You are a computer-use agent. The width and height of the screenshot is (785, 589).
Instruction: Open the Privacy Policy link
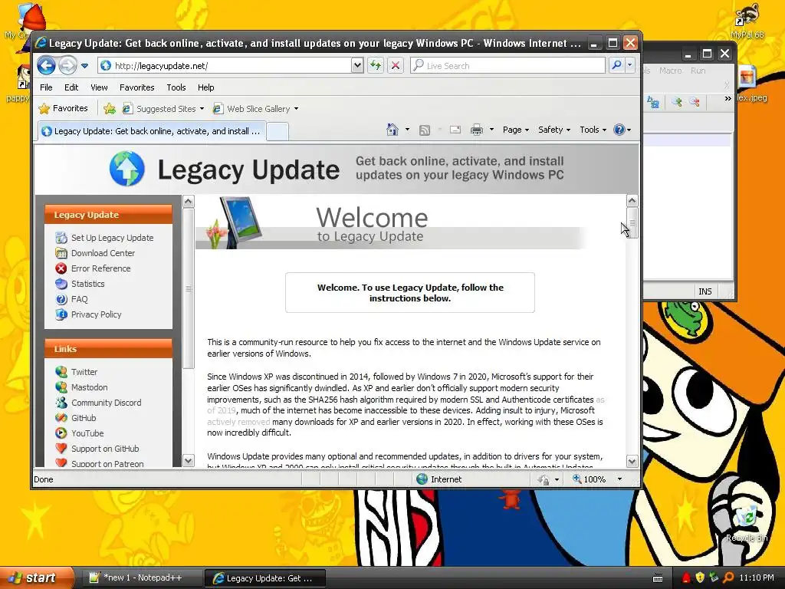pos(96,314)
